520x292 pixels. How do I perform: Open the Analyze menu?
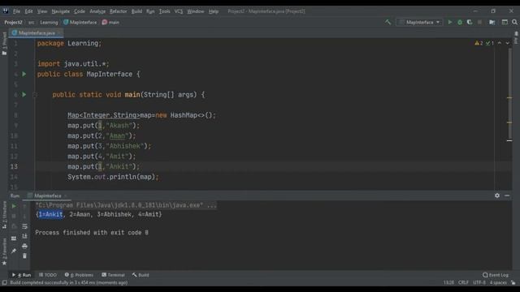pos(97,11)
